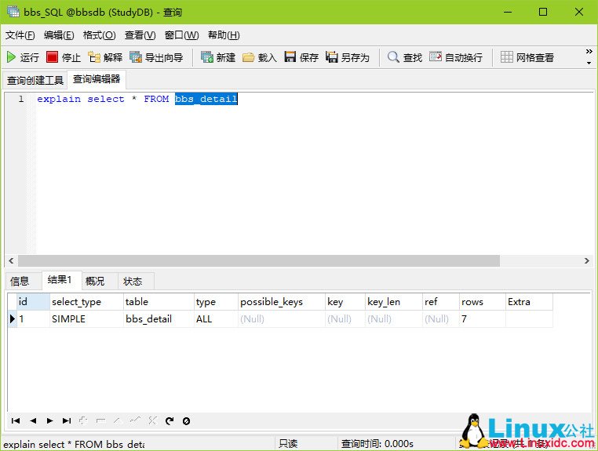
Task: Open the 编辑(E) menu
Action: 59,35
